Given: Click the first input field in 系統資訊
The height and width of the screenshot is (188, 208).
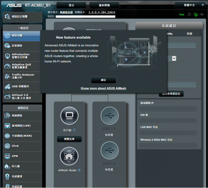Looking at the screenshot, I should pos(181,45).
